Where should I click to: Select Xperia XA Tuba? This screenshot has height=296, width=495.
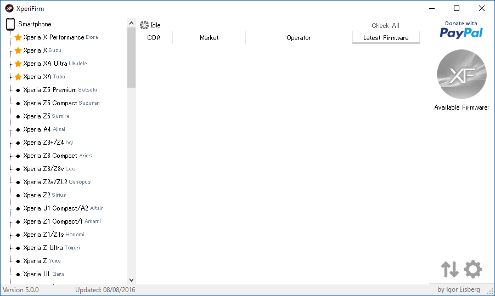tap(44, 77)
